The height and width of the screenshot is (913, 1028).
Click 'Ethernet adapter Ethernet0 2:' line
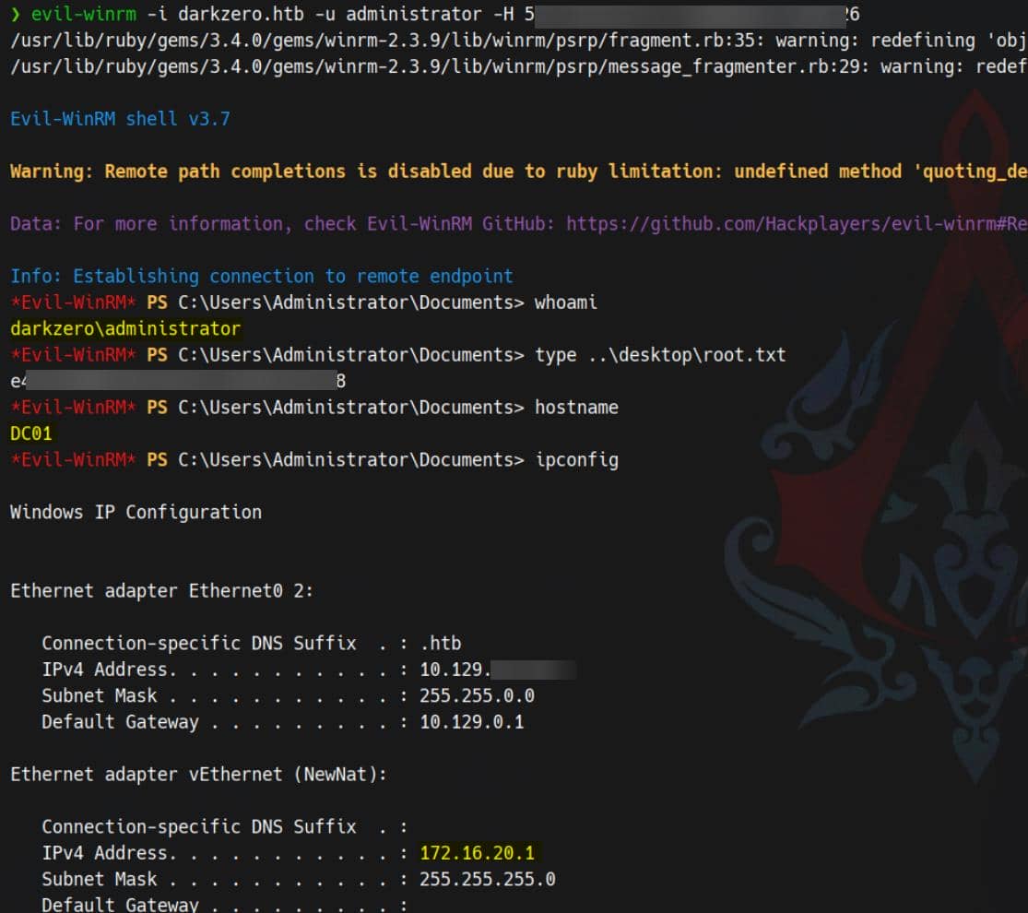click(x=162, y=591)
